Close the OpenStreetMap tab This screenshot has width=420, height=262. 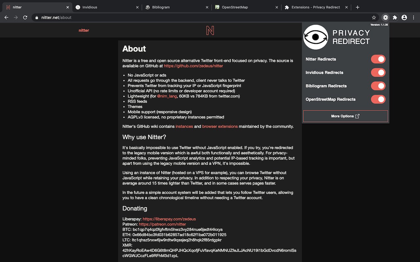276,7
